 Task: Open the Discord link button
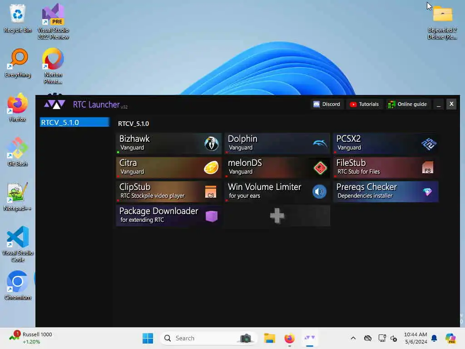point(327,104)
